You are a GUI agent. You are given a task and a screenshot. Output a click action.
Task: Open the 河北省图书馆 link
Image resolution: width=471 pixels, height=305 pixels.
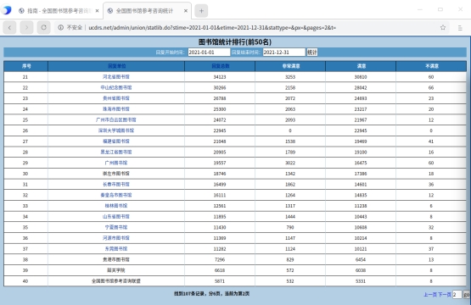[x=116, y=77]
